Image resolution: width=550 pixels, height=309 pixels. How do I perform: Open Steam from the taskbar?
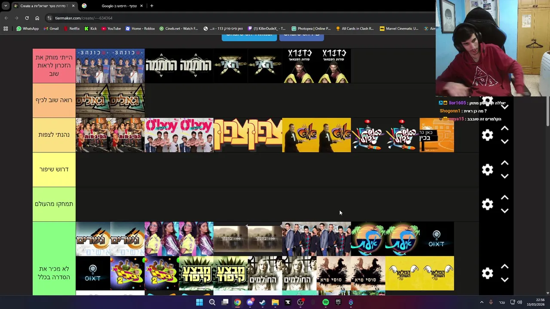point(263,303)
